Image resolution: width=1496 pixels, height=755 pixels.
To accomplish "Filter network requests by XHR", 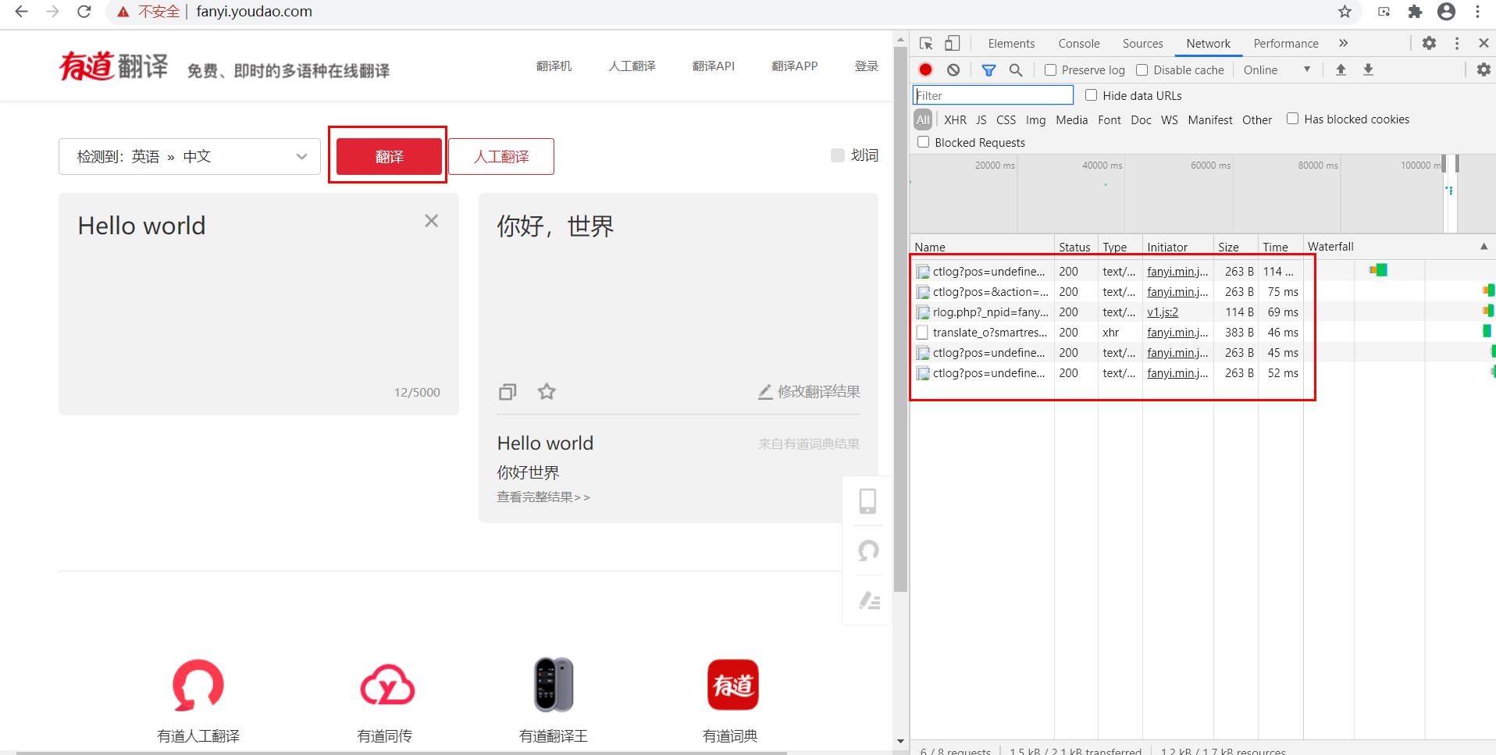I will click(x=955, y=119).
